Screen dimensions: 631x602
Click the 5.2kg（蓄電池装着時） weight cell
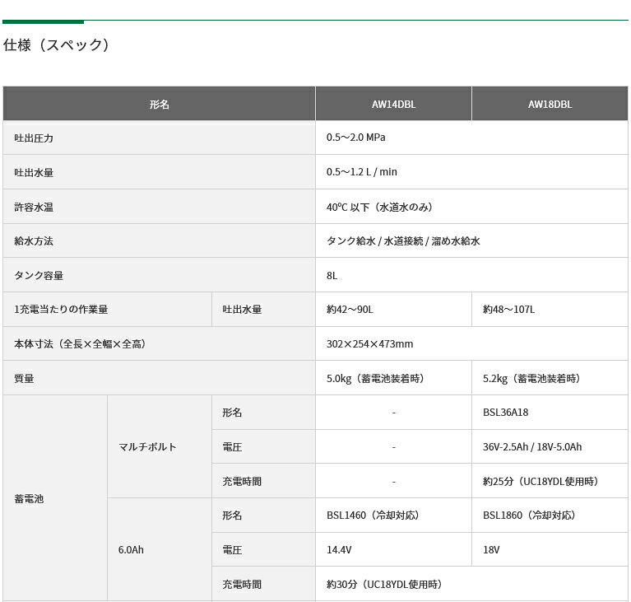531,379
